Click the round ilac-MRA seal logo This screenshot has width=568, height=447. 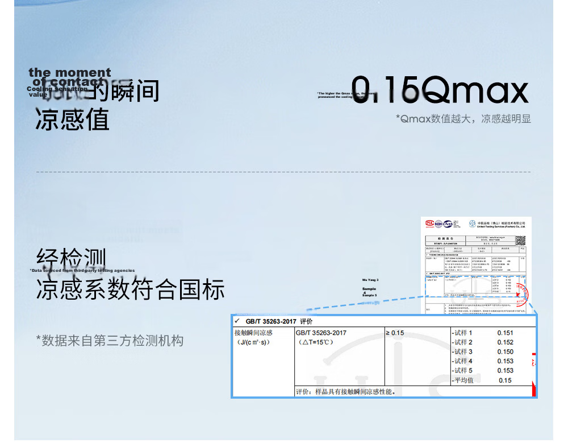click(438, 224)
